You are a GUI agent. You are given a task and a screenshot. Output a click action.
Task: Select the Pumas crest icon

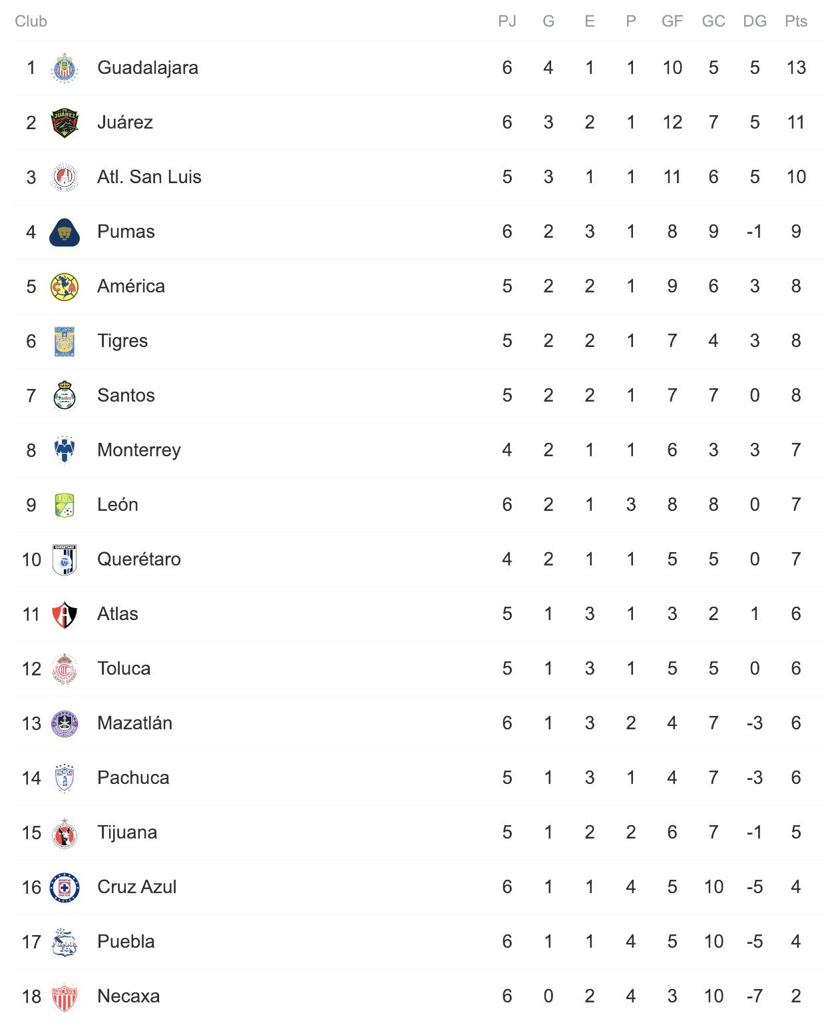[x=65, y=232]
